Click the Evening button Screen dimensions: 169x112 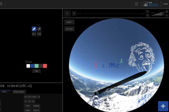[x=36, y=106]
